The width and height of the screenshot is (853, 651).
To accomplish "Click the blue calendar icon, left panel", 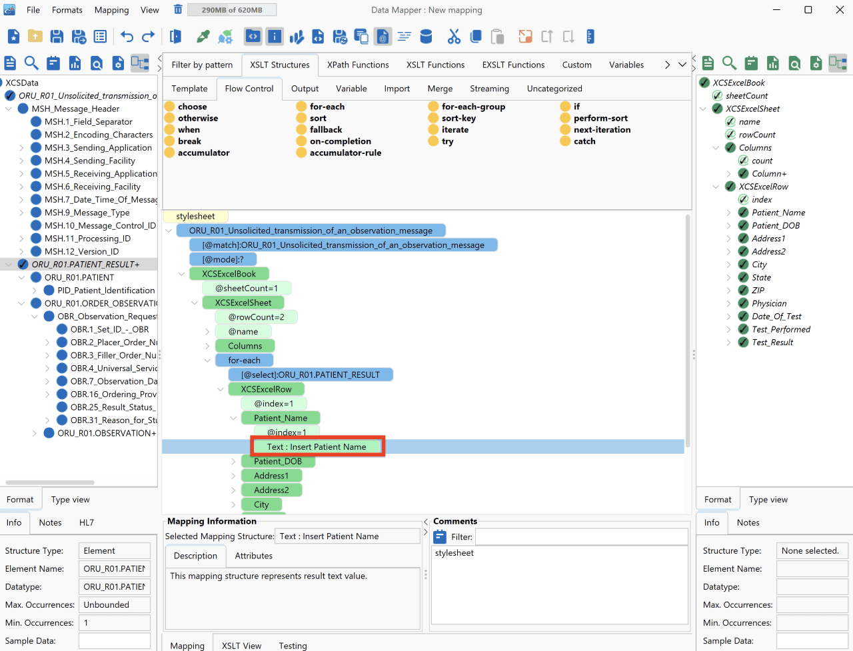I will (x=53, y=63).
